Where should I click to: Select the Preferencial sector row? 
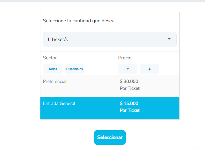point(110,86)
